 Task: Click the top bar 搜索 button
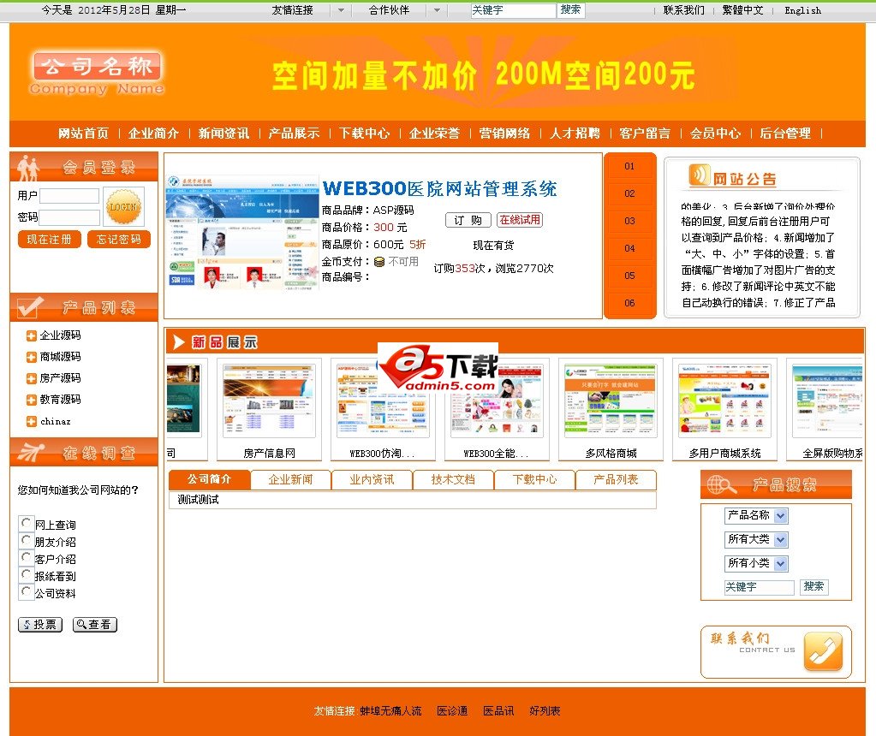coord(571,10)
